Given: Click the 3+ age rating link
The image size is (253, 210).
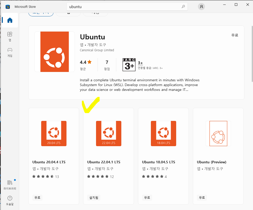Looking at the screenshot, I should 140,63.
